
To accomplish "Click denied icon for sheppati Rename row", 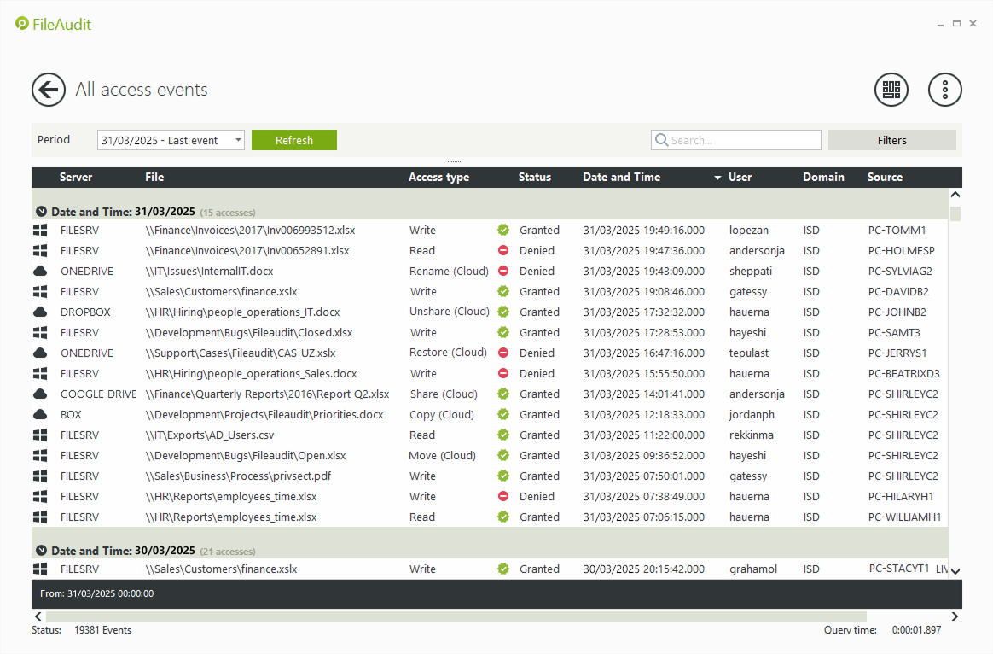I will pyautogui.click(x=503, y=271).
